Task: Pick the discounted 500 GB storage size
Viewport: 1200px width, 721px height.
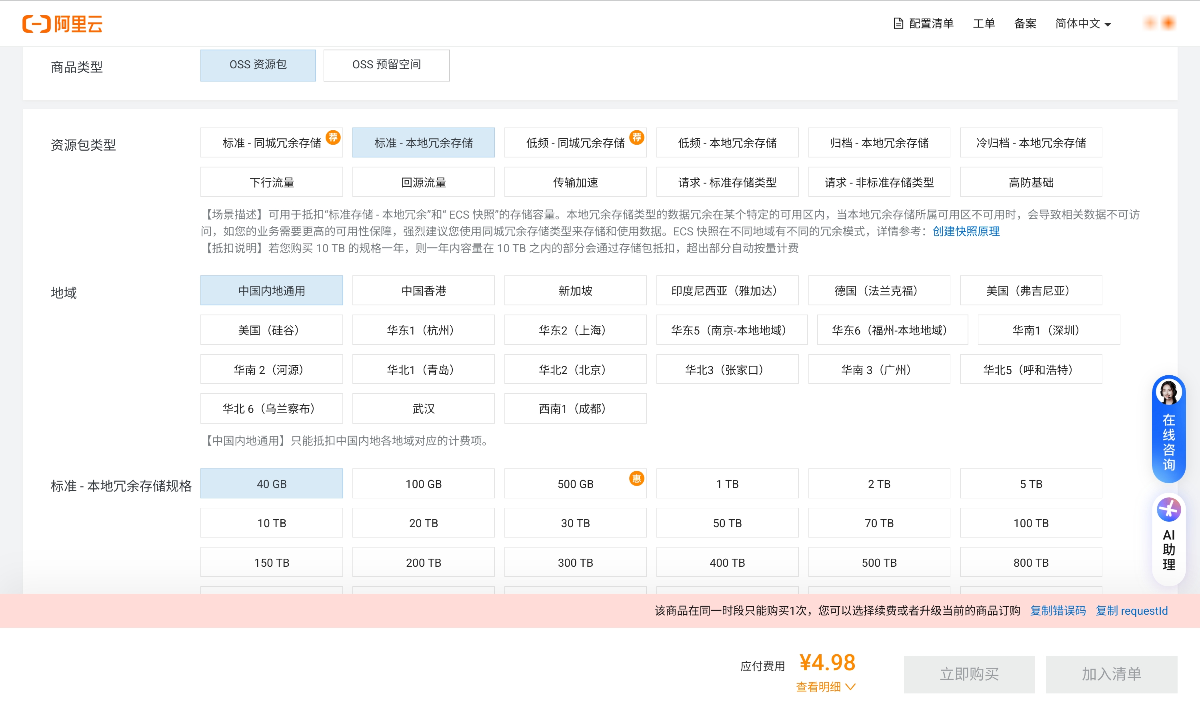Action: click(x=575, y=484)
